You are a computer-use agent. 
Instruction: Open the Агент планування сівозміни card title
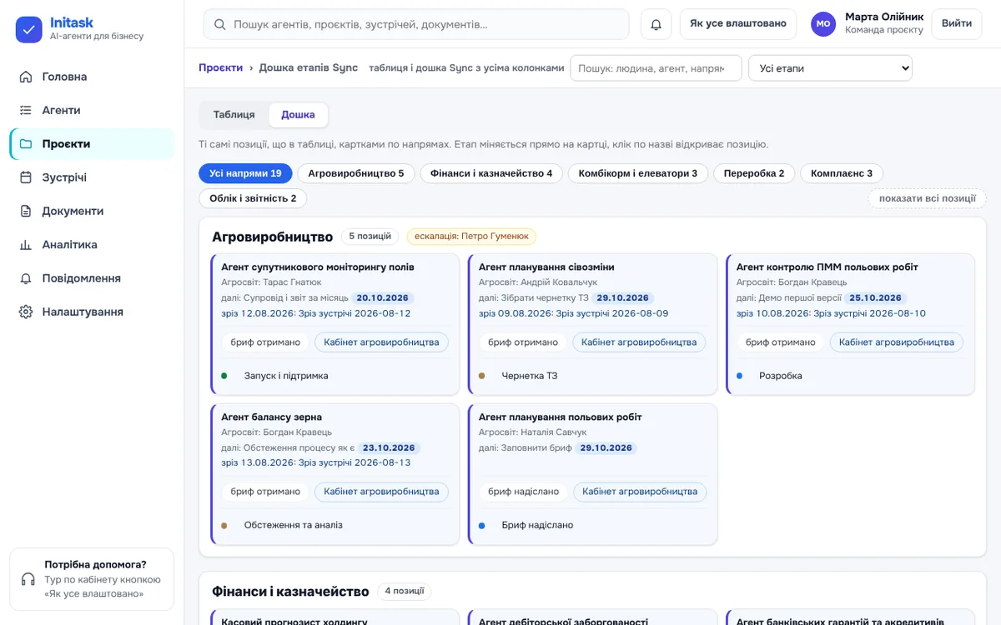(x=546, y=267)
